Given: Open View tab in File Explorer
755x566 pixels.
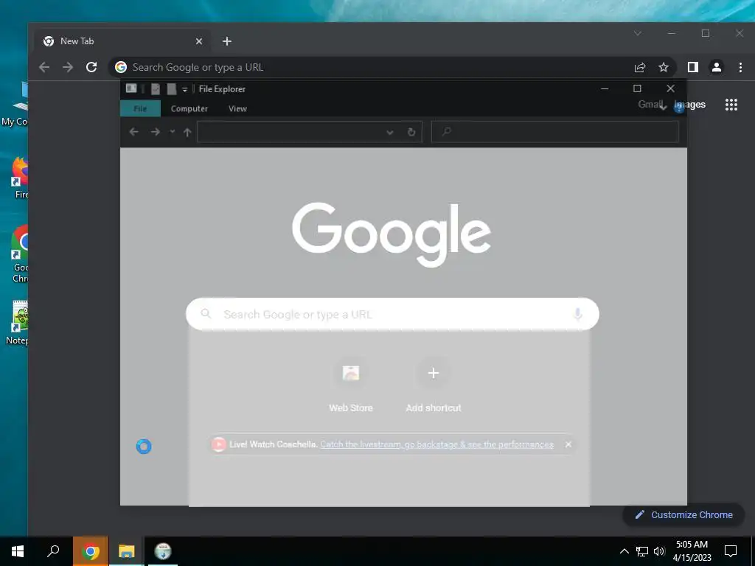Looking at the screenshot, I should coord(237,108).
